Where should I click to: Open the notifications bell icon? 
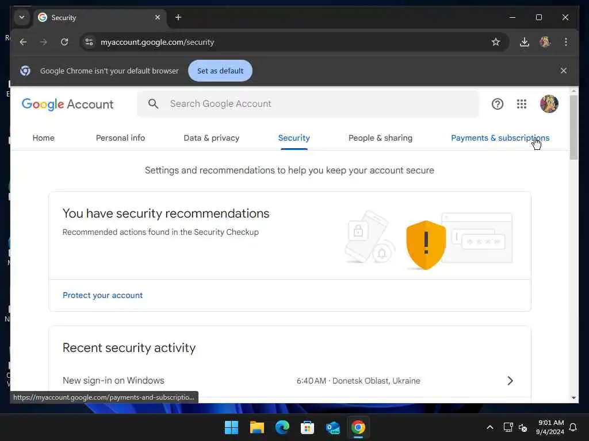pos(573,427)
